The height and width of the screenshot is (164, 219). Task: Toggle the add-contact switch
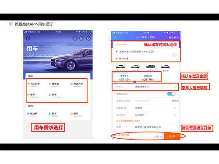point(171,94)
